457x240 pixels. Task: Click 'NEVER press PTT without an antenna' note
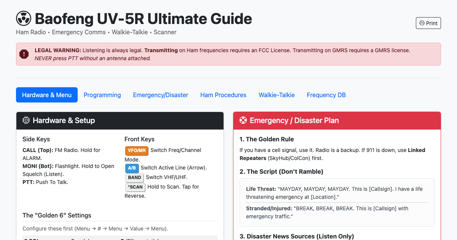(x=93, y=58)
